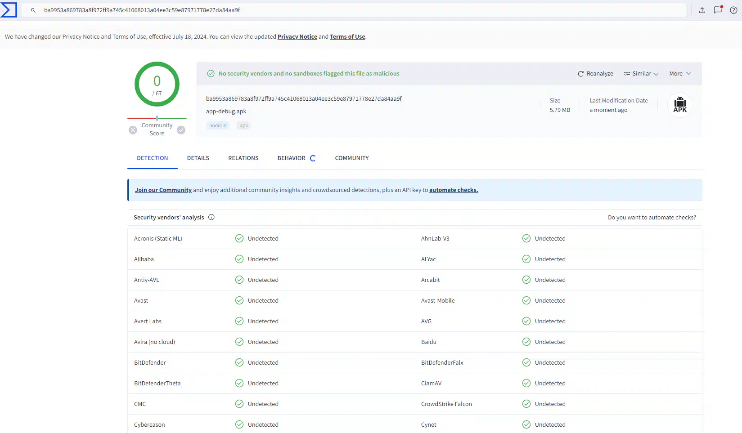742x433 pixels.
Task: Click Acronis (Static ML) undetected check icon
Action: pos(239,238)
